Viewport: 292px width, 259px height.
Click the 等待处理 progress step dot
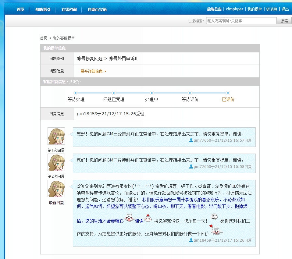coord(75,93)
